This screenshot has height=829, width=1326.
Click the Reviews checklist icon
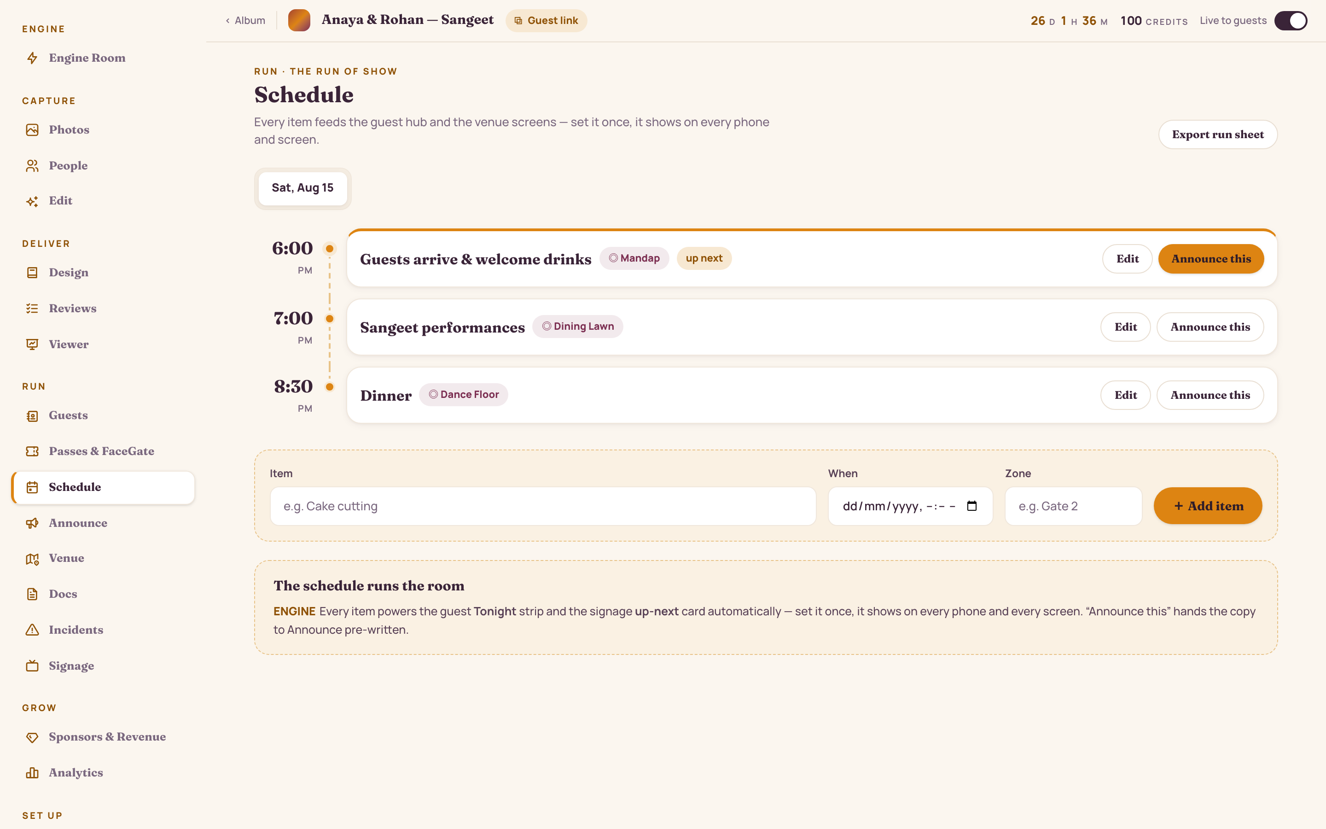coord(32,309)
